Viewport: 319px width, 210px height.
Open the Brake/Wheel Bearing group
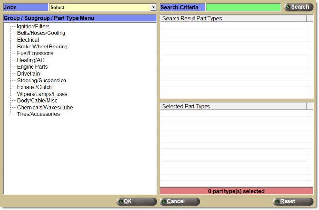[x=42, y=47]
